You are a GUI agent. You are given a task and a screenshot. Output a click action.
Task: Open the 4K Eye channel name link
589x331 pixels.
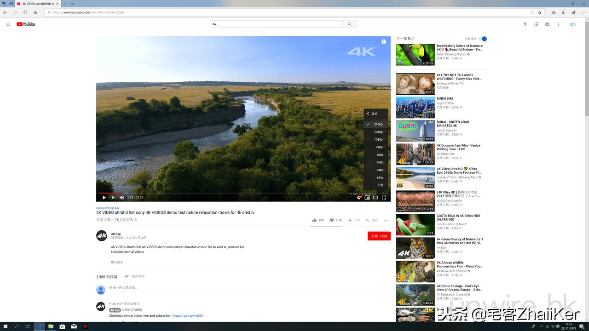(116, 234)
